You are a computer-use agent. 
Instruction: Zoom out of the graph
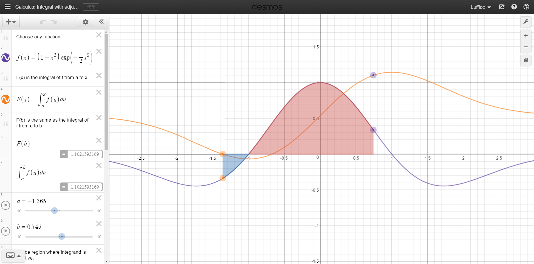tap(526, 47)
